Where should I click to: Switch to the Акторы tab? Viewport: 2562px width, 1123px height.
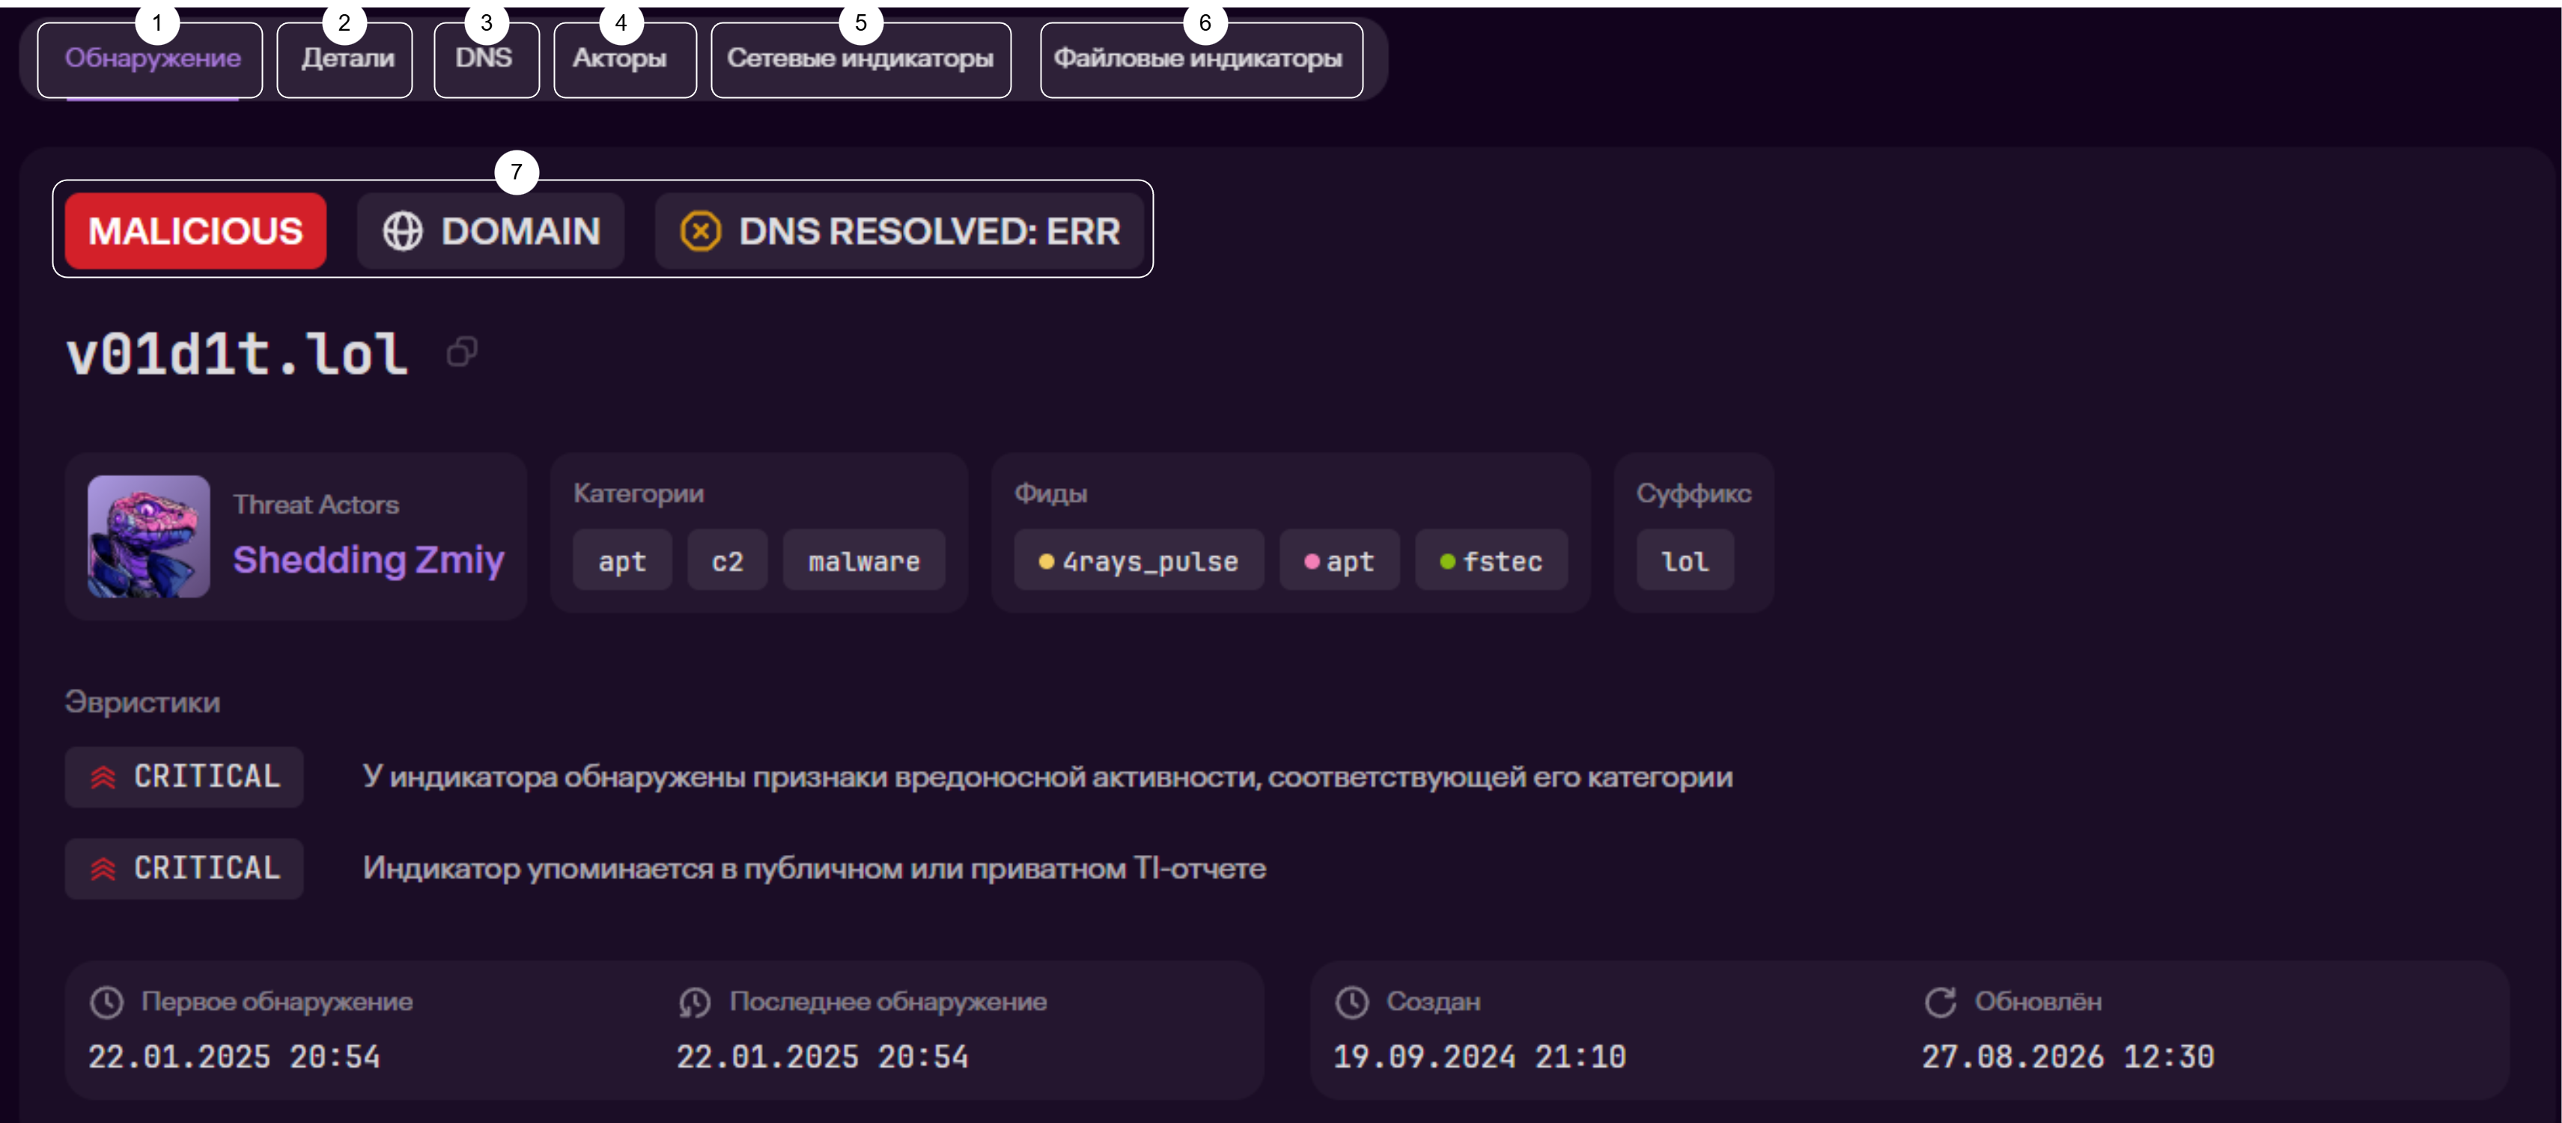(x=624, y=60)
